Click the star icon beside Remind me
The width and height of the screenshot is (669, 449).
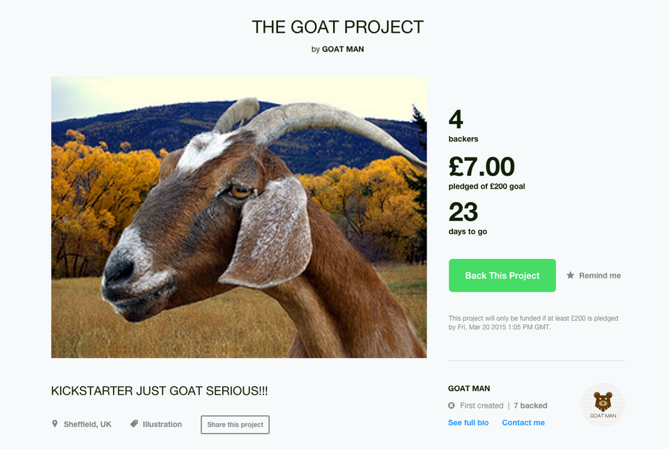tap(570, 275)
